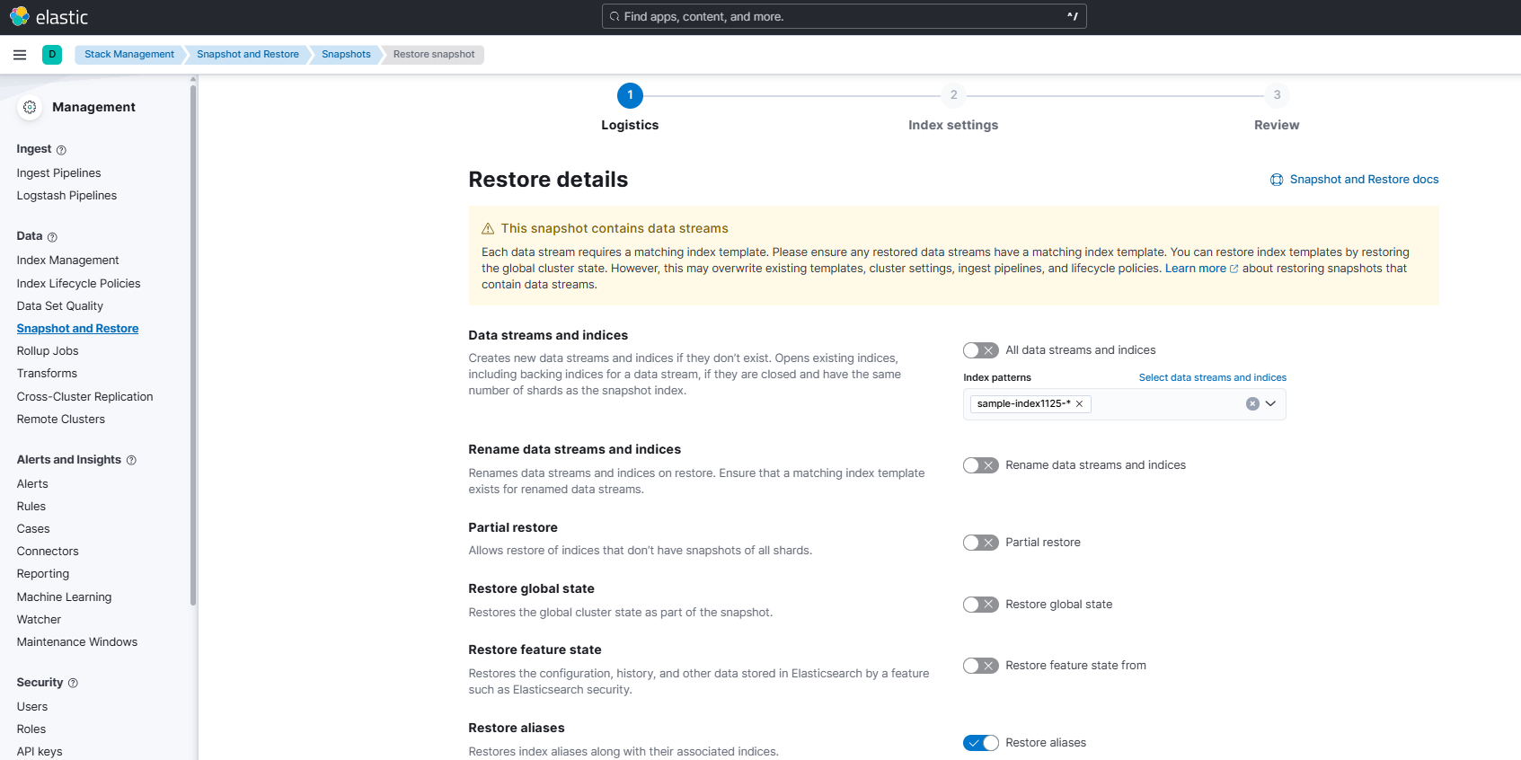
Task: Click the help icon beside Alerts and Insights
Action: tap(131, 460)
